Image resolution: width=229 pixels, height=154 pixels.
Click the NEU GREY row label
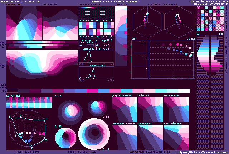click(x=3, y=86)
